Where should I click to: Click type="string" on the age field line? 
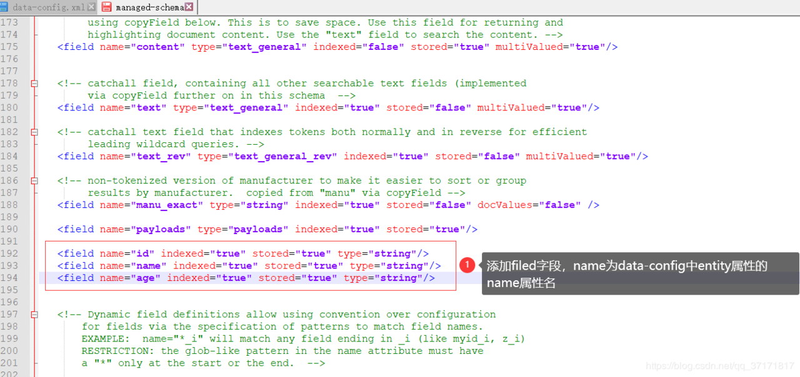tap(383, 278)
